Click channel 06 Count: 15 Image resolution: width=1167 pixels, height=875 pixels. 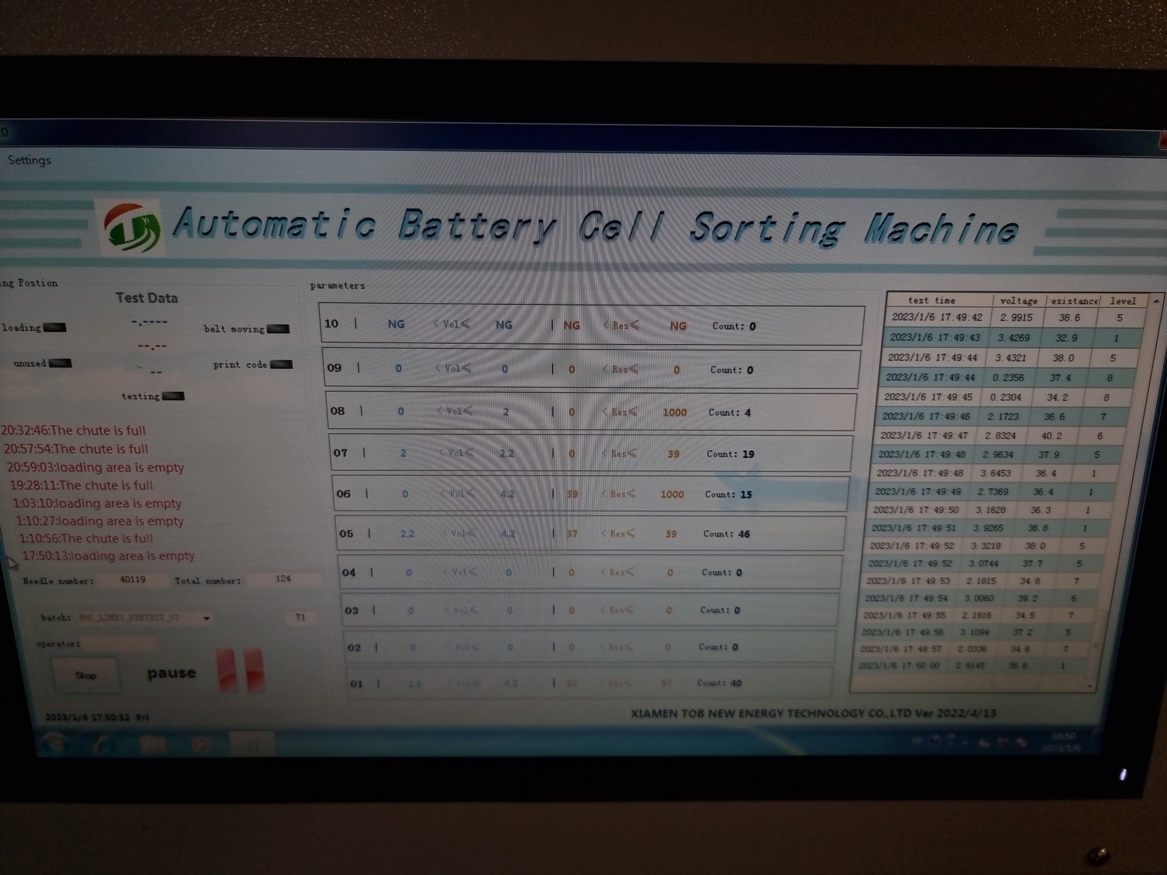click(728, 495)
